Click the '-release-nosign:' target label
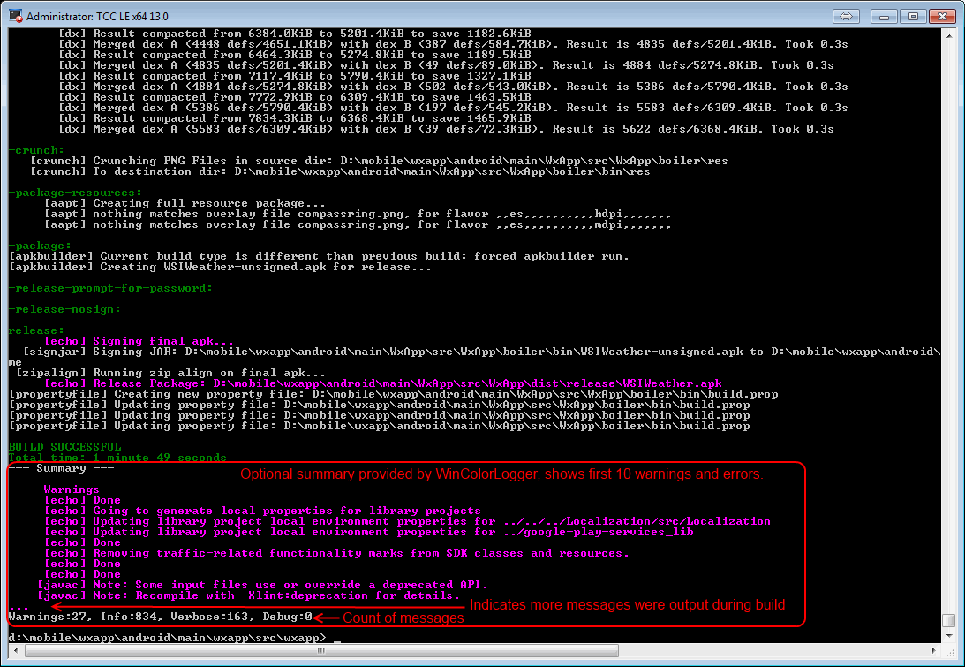965x667 pixels. pos(64,309)
